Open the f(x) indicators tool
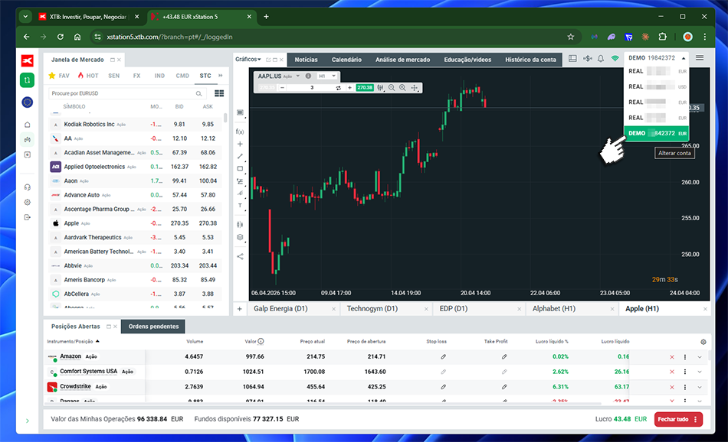 [x=240, y=132]
